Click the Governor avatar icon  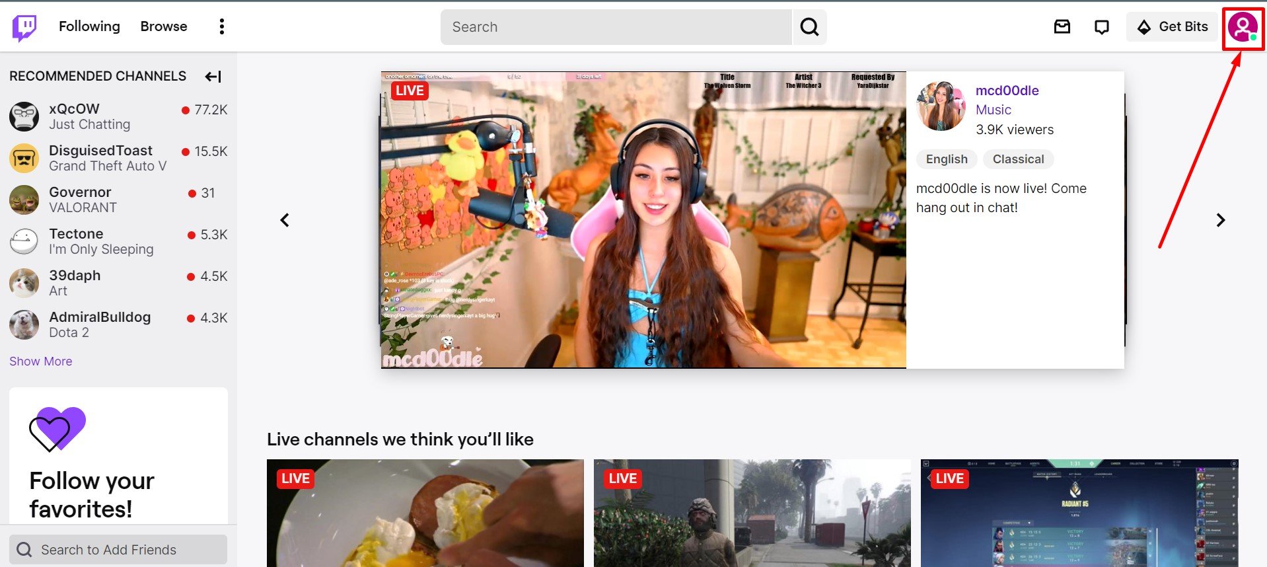[24, 200]
